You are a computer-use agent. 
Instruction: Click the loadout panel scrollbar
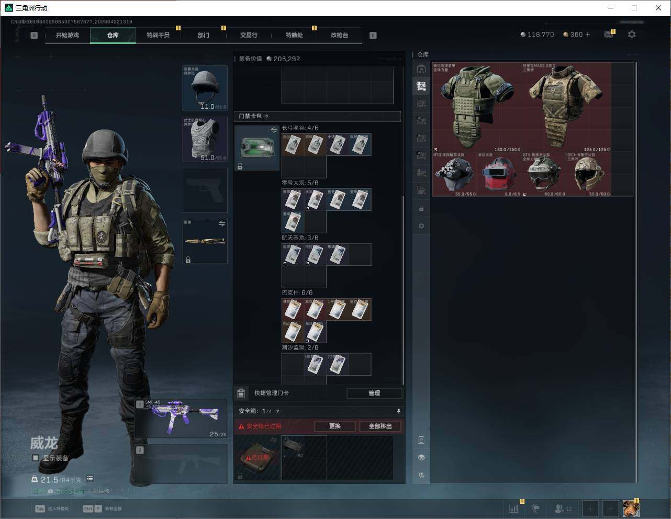tap(403, 290)
